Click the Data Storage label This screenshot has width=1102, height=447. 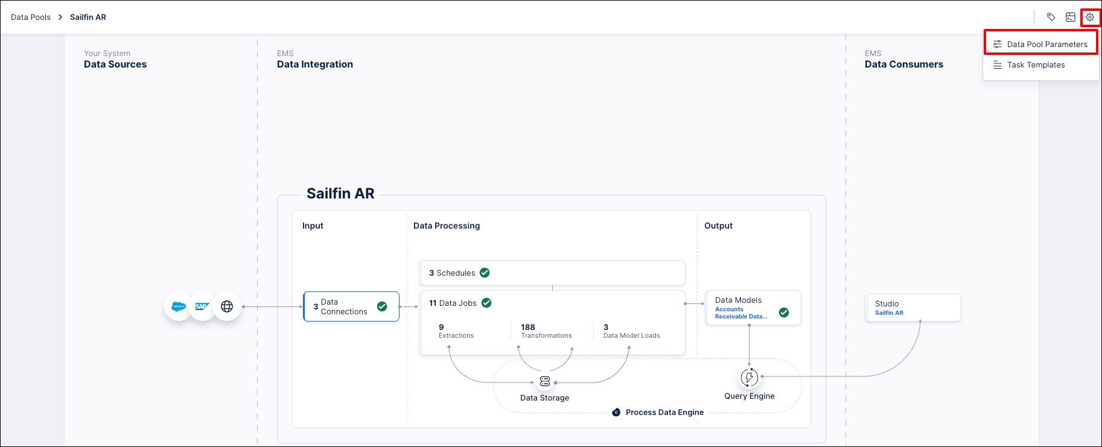(544, 398)
